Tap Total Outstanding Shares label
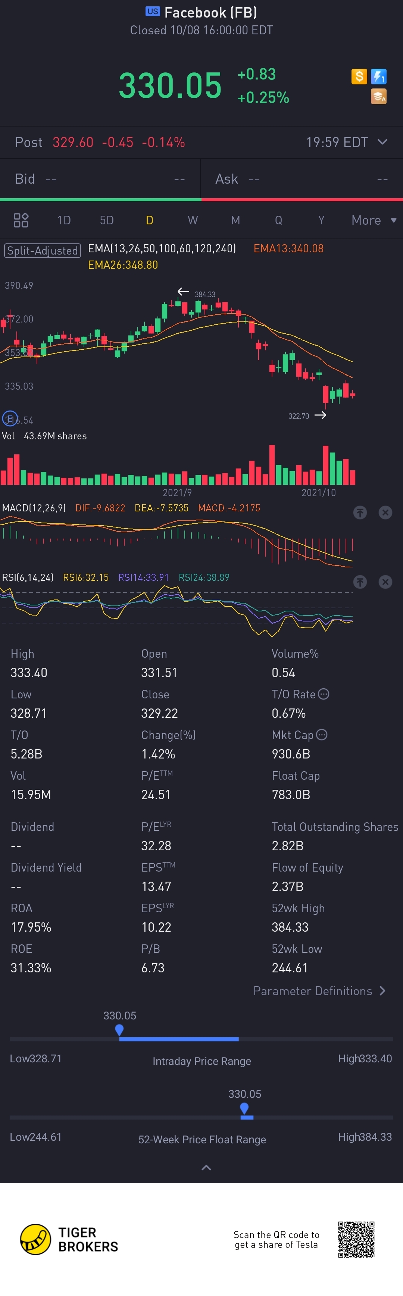 [335, 826]
